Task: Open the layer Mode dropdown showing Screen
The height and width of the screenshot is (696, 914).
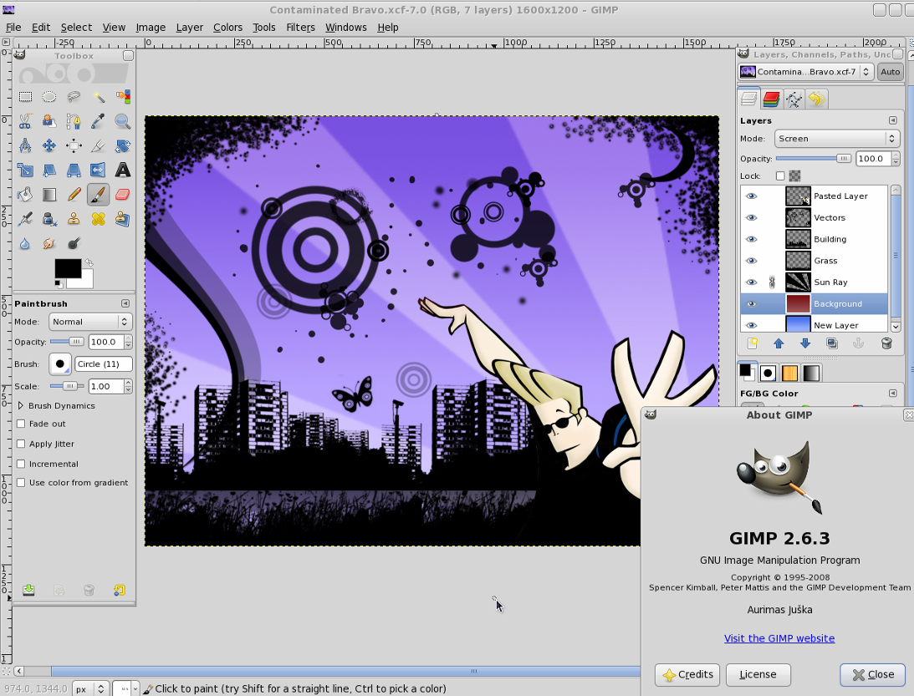Action: (x=836, y=139)
